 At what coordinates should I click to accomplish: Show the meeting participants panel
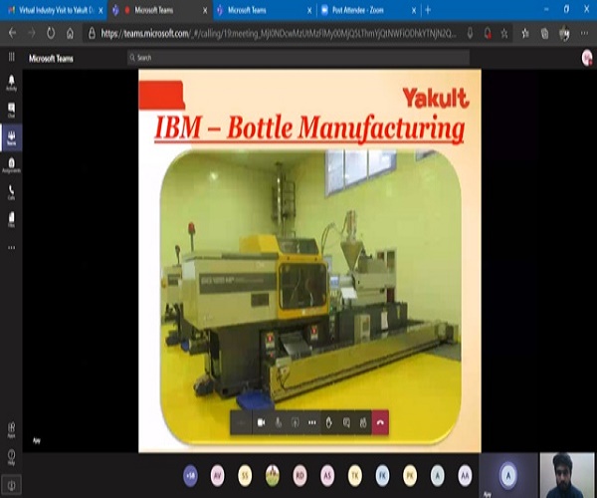[x=363, y=422]
